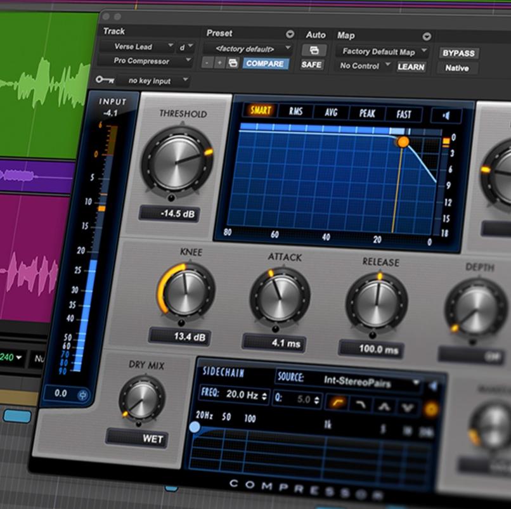The width and height of the screenshot is (511, 509).
Task: Click the preset copy settings icon
Action: click(232, 63)
